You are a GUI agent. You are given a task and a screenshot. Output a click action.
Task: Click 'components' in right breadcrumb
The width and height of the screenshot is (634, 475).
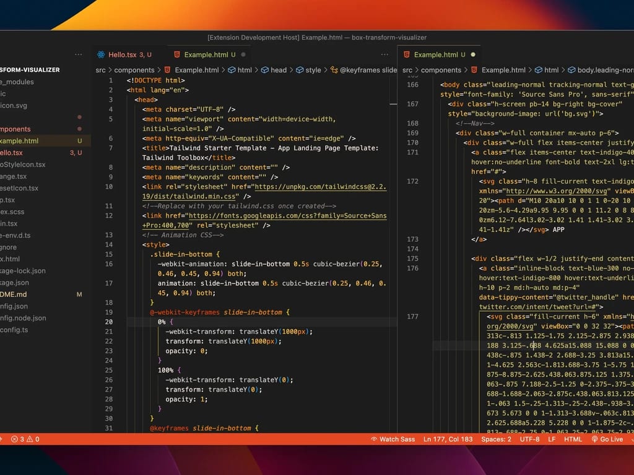click(x=441, y=70)
